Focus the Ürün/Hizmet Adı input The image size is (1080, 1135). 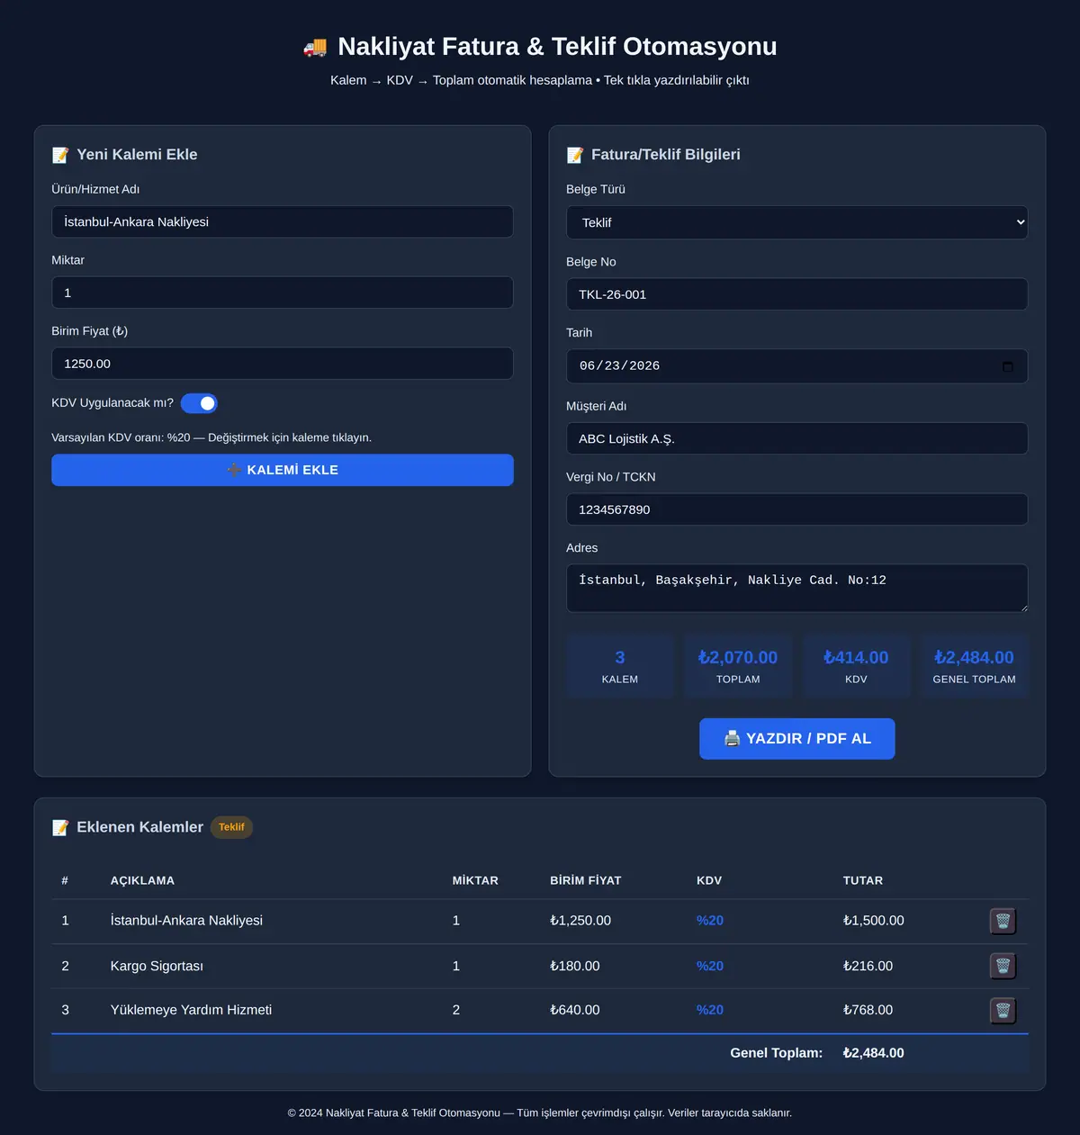[283, 221]
